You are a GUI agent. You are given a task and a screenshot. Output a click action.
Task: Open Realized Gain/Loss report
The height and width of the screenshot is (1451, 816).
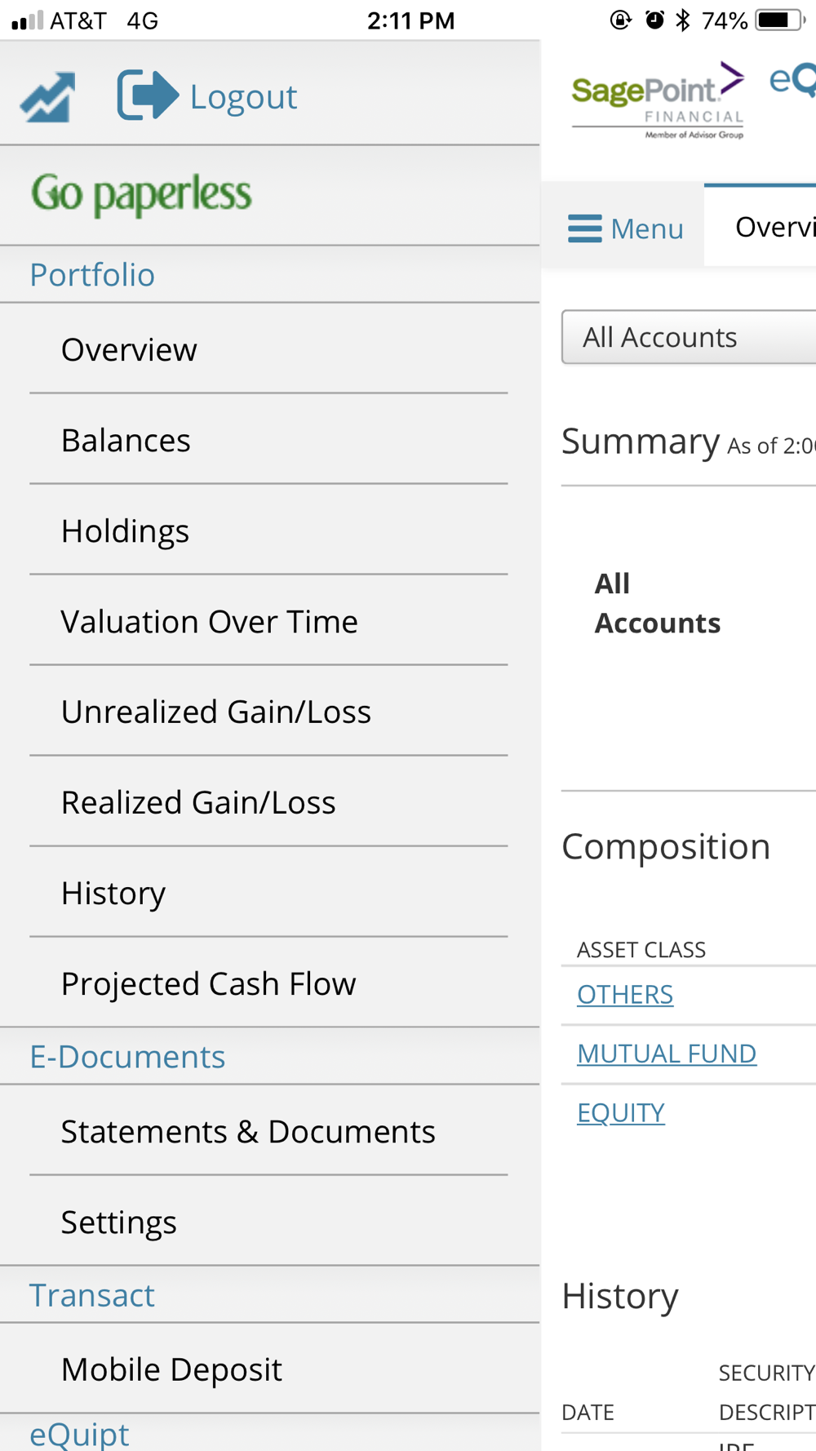point(198,803)
